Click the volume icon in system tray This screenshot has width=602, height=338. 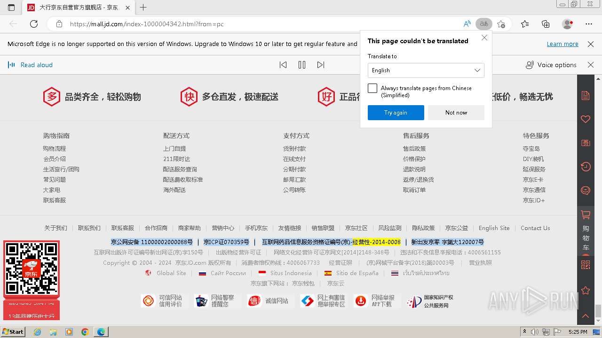coord(535,332)
